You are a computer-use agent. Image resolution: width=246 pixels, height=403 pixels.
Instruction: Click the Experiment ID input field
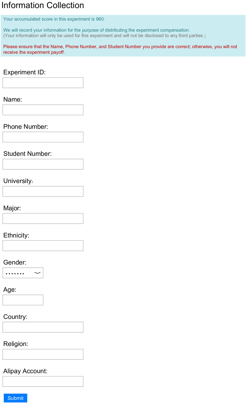click(x=43, y=83)
